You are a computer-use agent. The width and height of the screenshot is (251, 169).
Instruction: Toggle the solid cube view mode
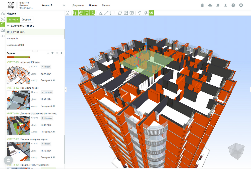[x=81, y=13]
